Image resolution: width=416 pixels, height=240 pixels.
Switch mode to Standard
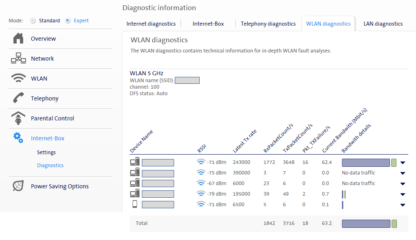pos(33,20)
